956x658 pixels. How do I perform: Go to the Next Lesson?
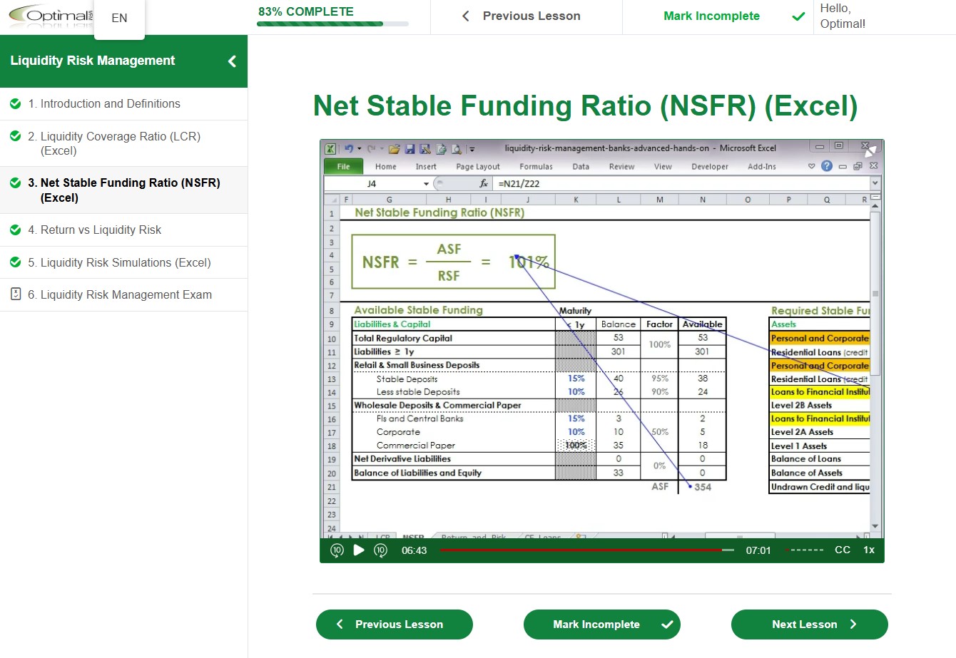(809, 624)
